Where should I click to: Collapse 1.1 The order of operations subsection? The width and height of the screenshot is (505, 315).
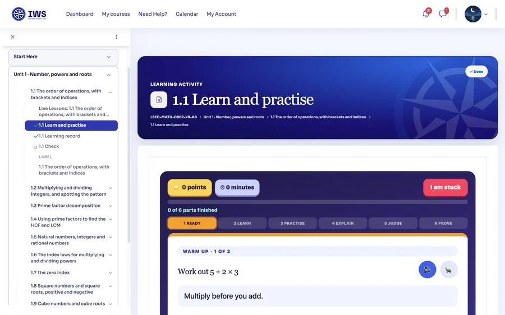point(111,92)
